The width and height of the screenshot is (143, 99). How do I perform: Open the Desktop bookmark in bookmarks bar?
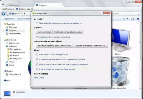coord(21,9)
